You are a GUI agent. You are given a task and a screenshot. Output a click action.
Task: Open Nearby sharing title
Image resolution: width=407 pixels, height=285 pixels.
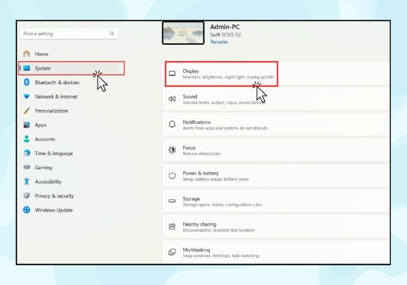point(199,224)
